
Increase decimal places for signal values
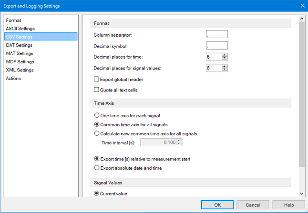(x=224, y=66)
